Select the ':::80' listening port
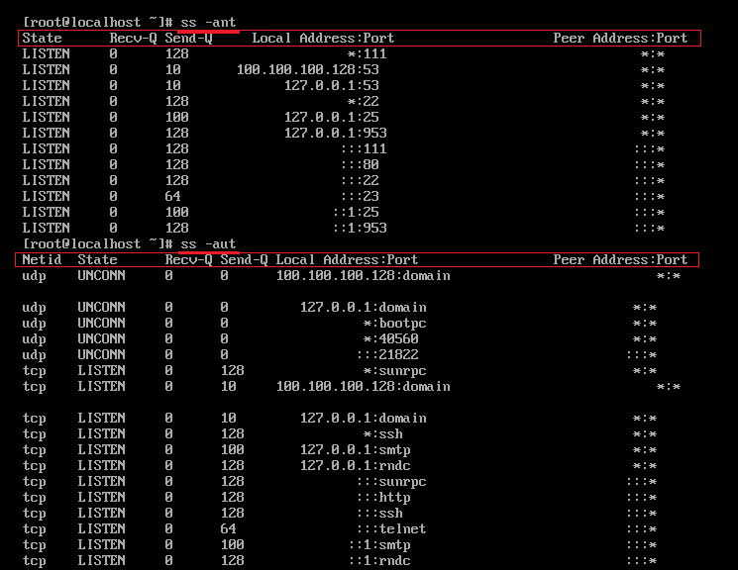Viewport: 738px width, 570px height. click(360, 164)
